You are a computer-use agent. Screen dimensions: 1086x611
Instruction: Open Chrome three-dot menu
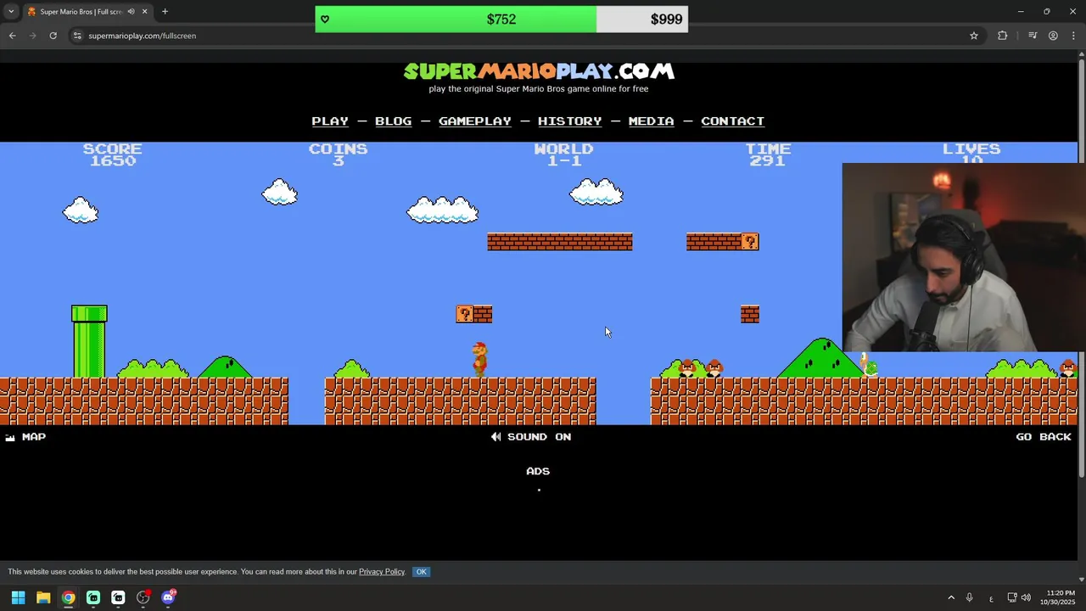pyautogui.click(x=1074, y=36)
